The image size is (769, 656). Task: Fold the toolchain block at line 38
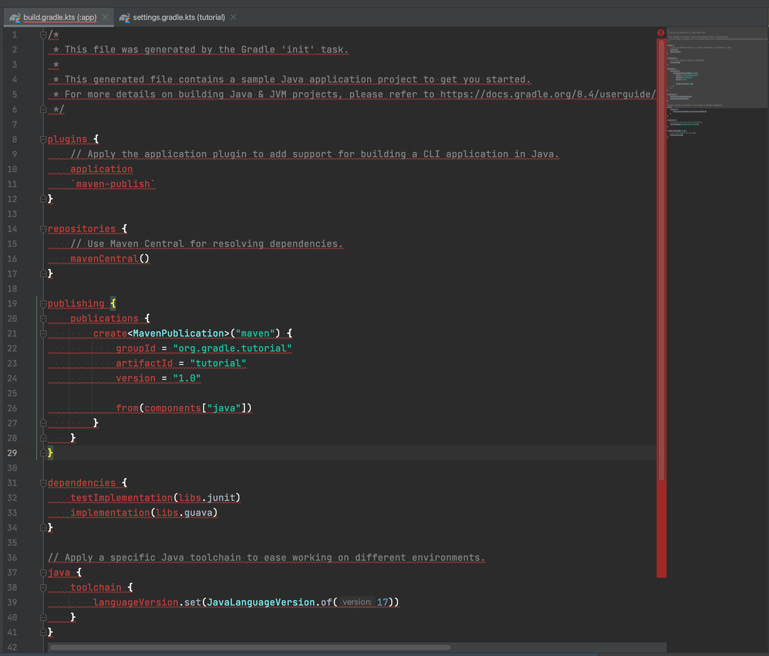(43, 588)
